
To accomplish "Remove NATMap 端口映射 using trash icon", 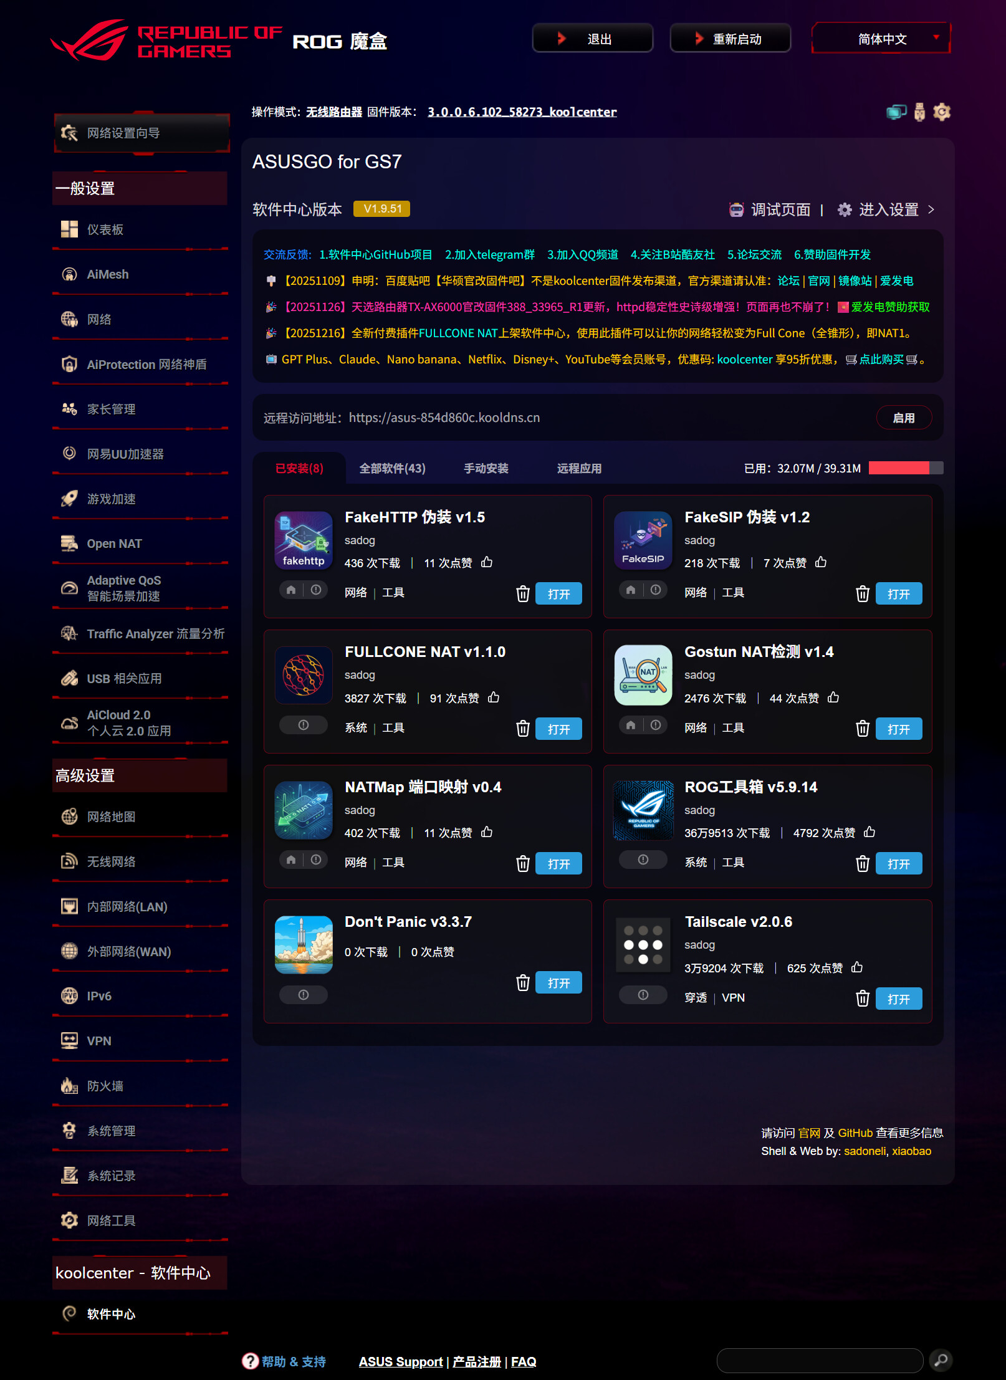I will (523, 863).
